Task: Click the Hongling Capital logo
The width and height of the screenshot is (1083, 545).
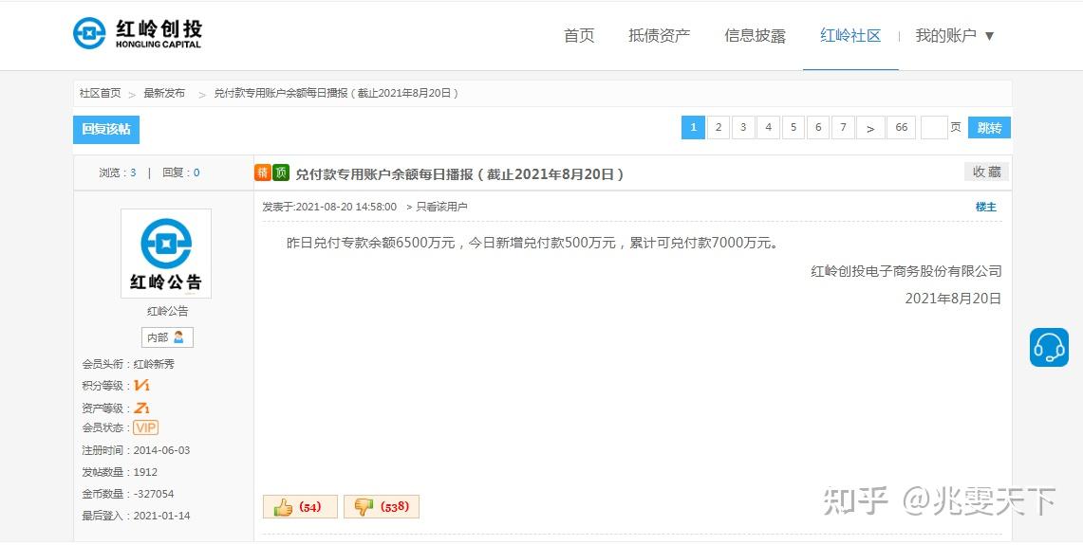Action: [138, 34]
